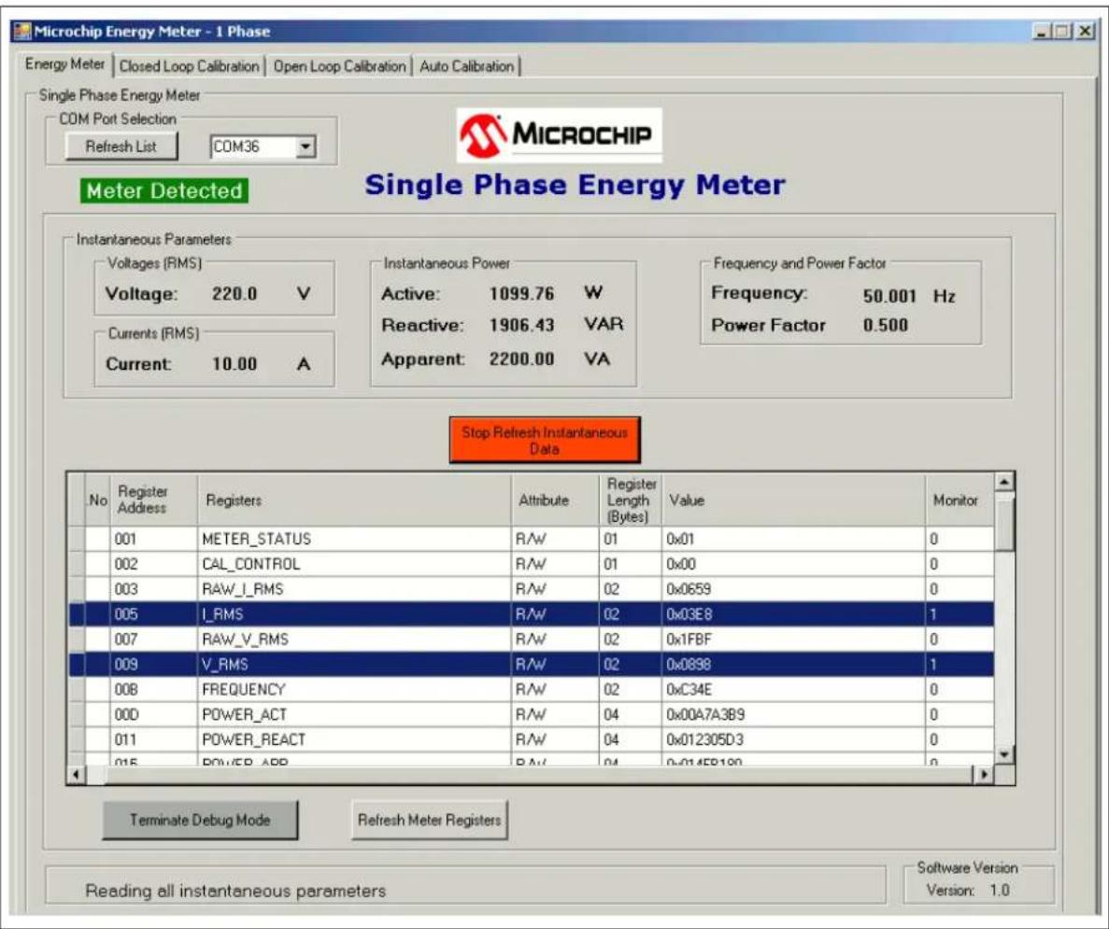
Task: Click the row selector for V_RMS row
Action: pos(78,665)
